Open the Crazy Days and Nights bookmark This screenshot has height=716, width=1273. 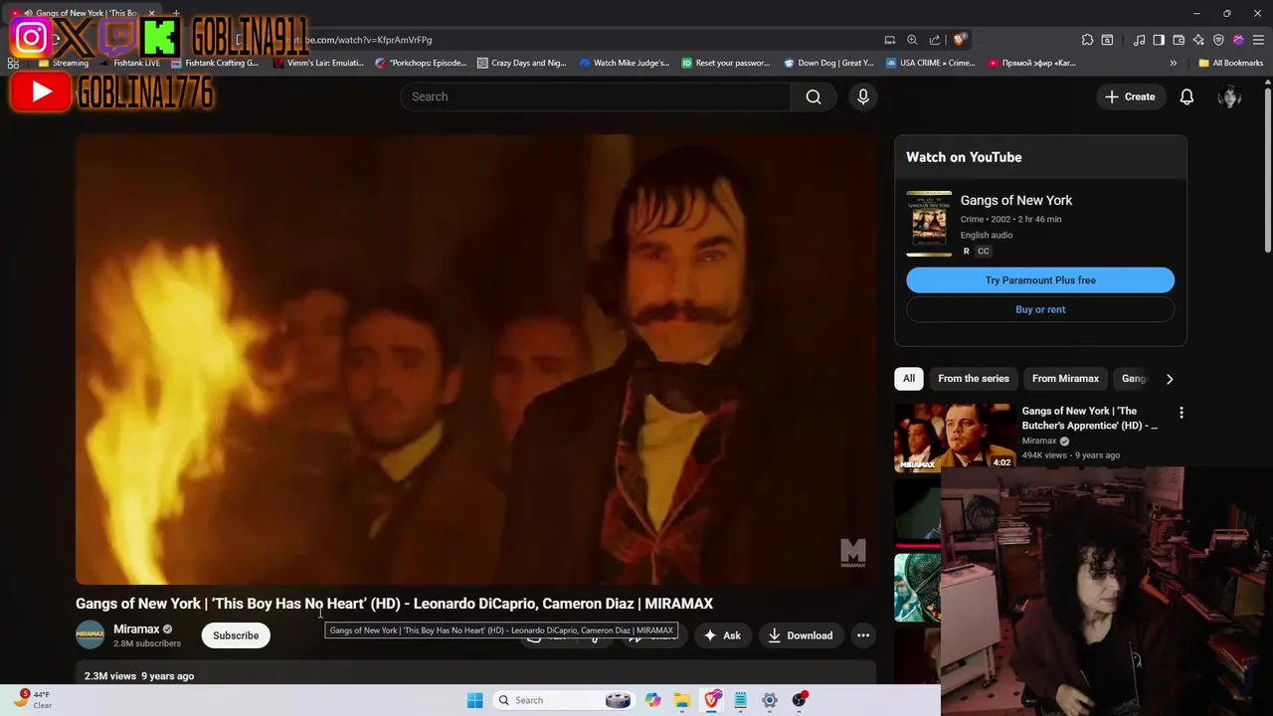coord(522,63)
